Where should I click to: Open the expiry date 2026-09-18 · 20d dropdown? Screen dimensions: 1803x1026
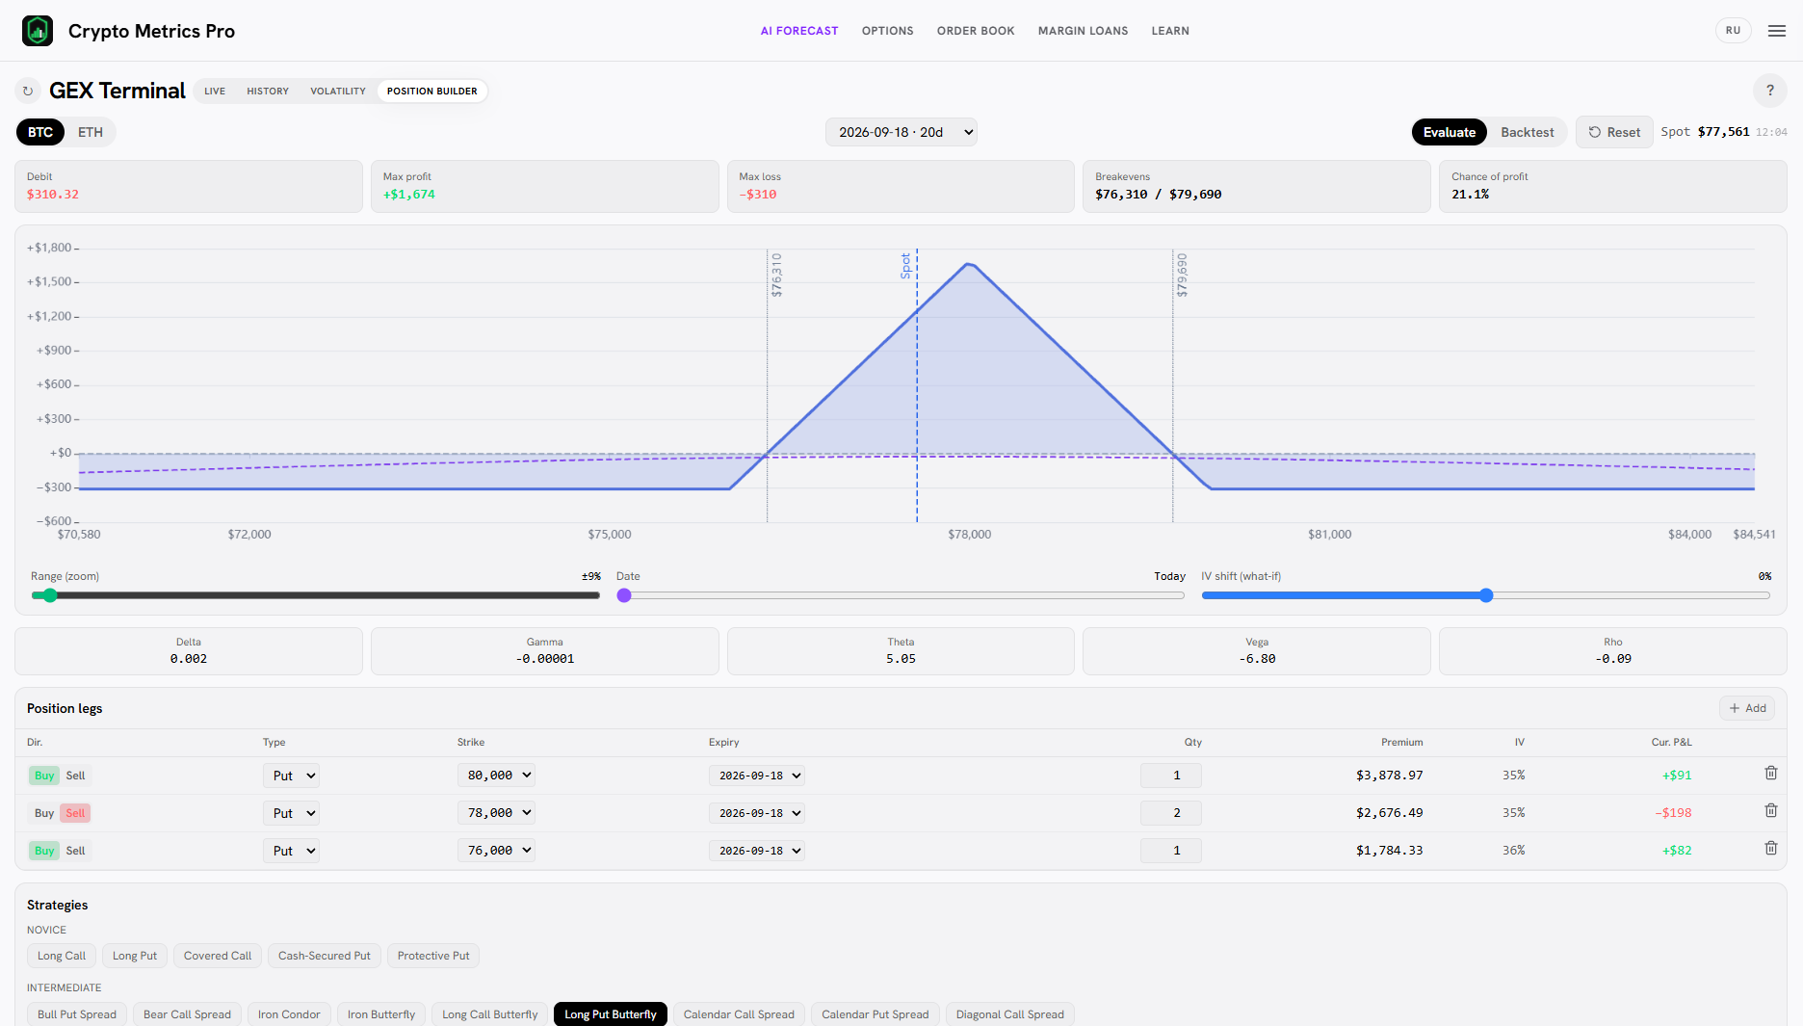901,132
